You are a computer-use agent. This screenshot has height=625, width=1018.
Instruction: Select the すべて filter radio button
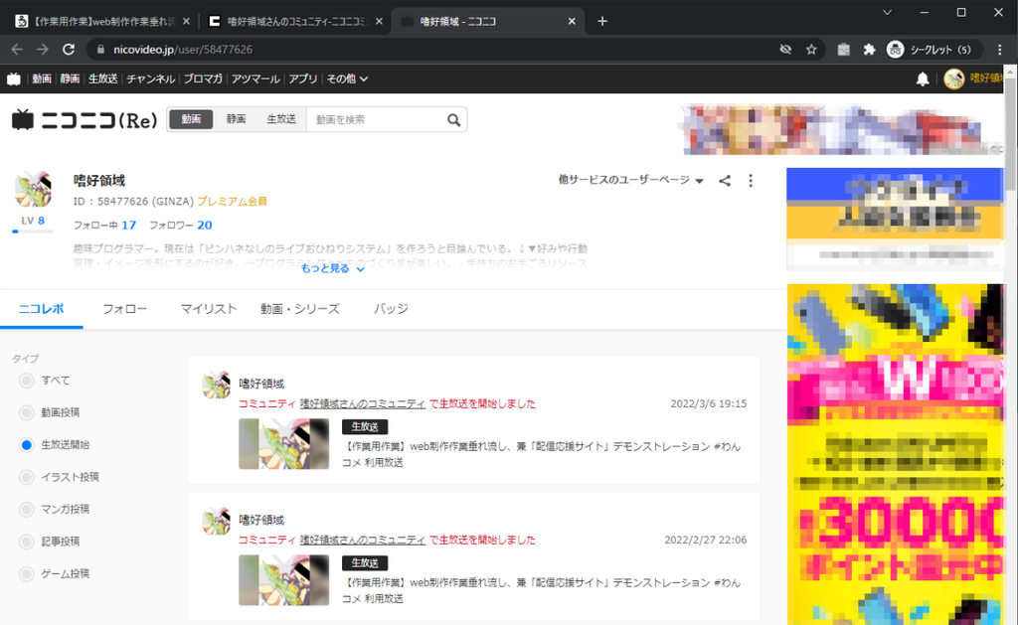(x=27, y=381)
